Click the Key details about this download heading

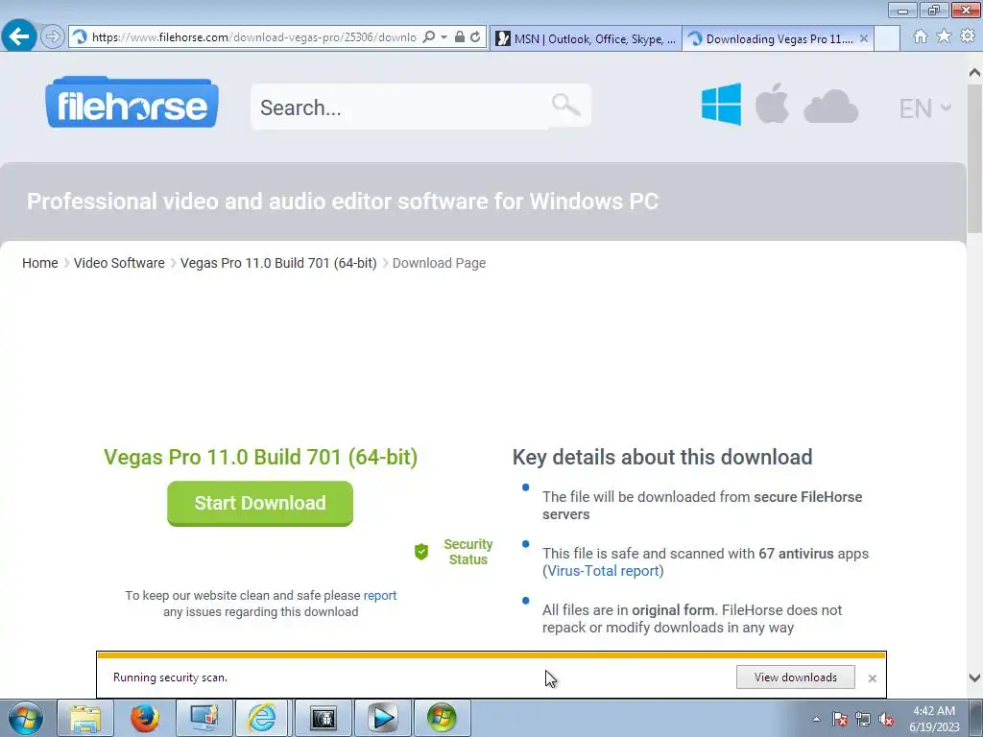pyautogui.click(x=662, y=457)
